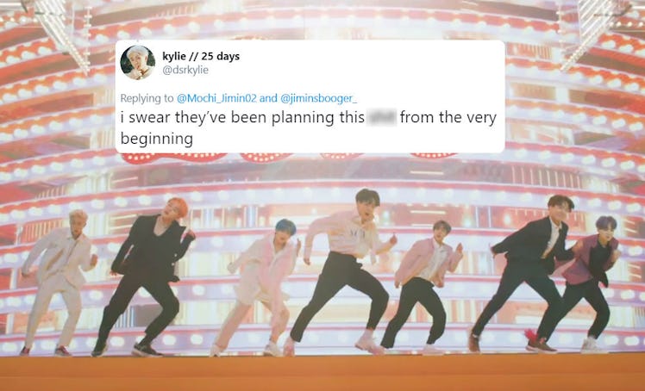Click the display name "kylie // 25 days"
The image size is (645, 391).
pyautogui.click(x=201, y=56)
